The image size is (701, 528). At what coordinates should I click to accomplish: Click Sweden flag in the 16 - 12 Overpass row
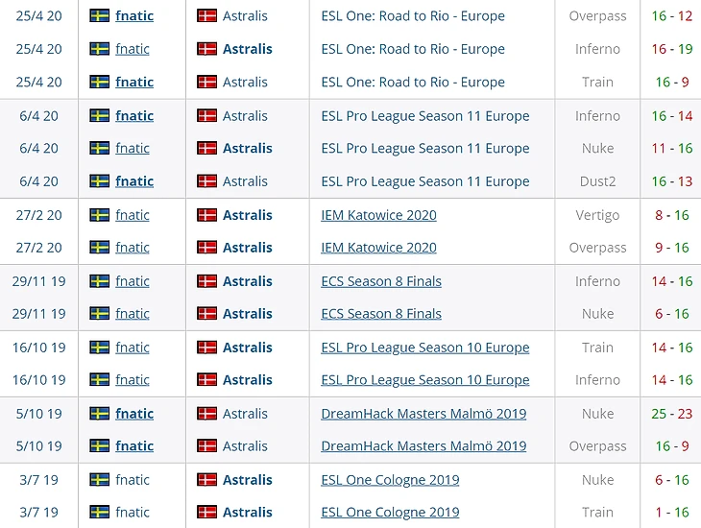(99, 16)
